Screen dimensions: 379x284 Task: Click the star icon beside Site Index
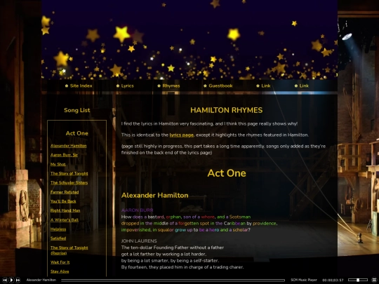coord(67,86)
